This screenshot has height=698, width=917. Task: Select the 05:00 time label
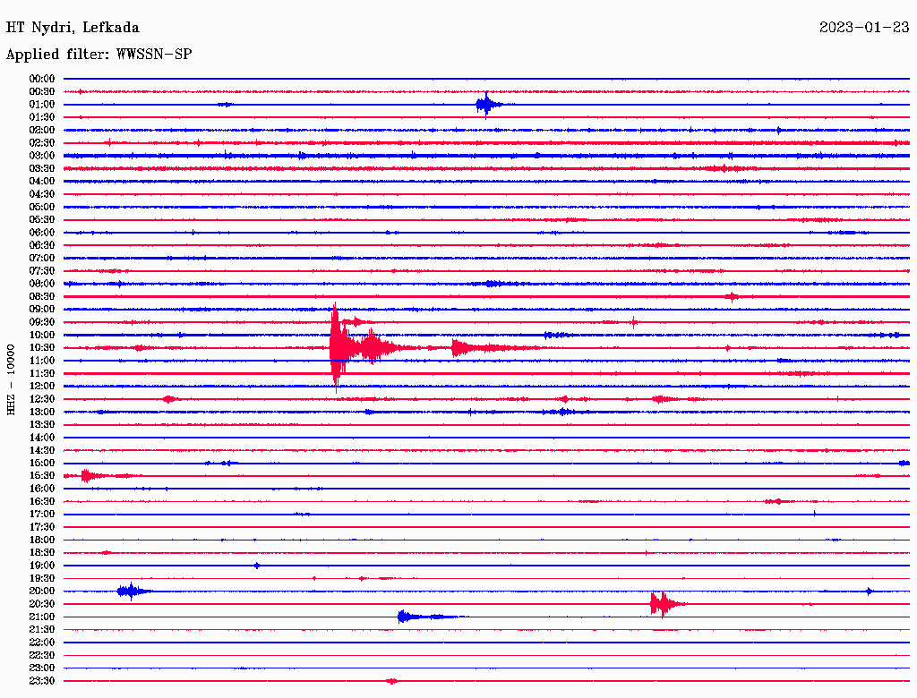pyautogui.click(x=42, y=207)
